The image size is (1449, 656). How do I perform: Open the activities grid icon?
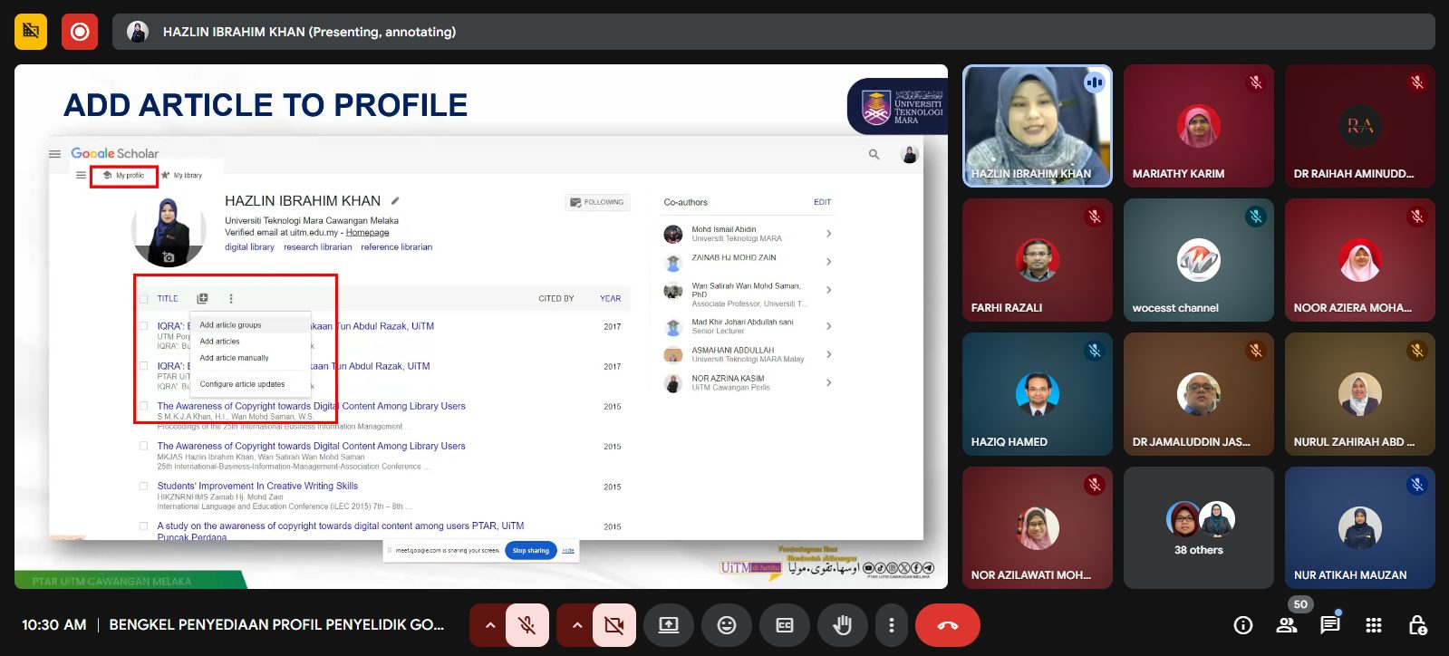click(x=1373, y=625)
